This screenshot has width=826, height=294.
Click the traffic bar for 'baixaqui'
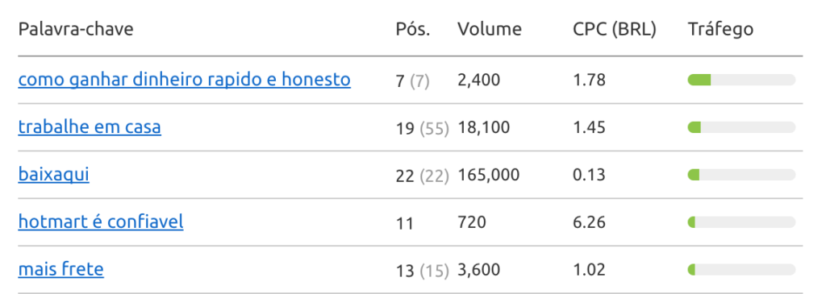coord(742,175)
